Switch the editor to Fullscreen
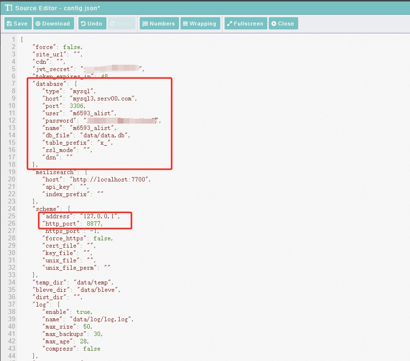The width and height of the screenshot is (410, 361). pos(245,24)
